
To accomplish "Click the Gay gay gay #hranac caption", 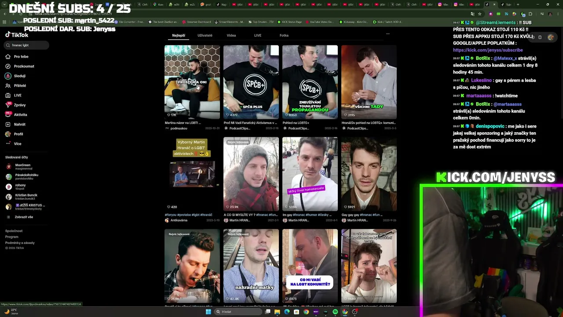I will point(362,215).
